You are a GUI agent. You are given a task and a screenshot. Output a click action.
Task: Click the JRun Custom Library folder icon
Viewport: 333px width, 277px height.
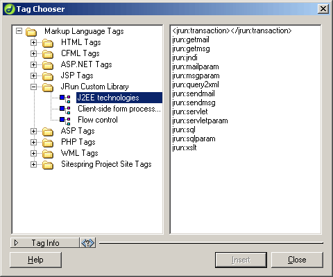point(48,87)
